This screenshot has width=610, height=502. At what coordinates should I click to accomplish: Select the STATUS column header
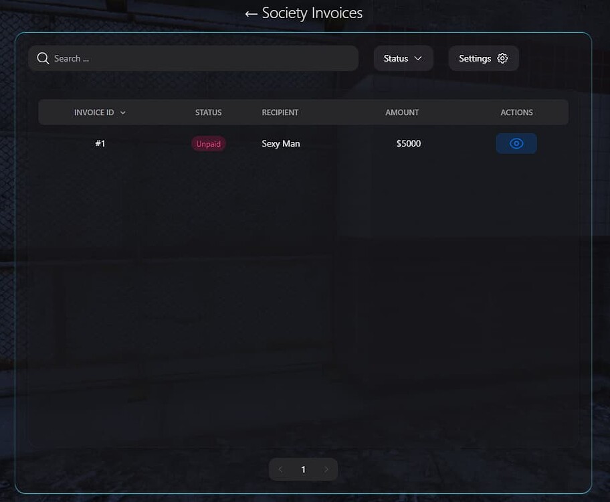[208, 112]
